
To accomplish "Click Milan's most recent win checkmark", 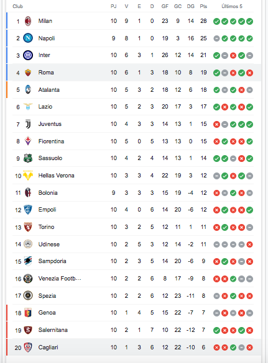I will [x=250, y=22].
